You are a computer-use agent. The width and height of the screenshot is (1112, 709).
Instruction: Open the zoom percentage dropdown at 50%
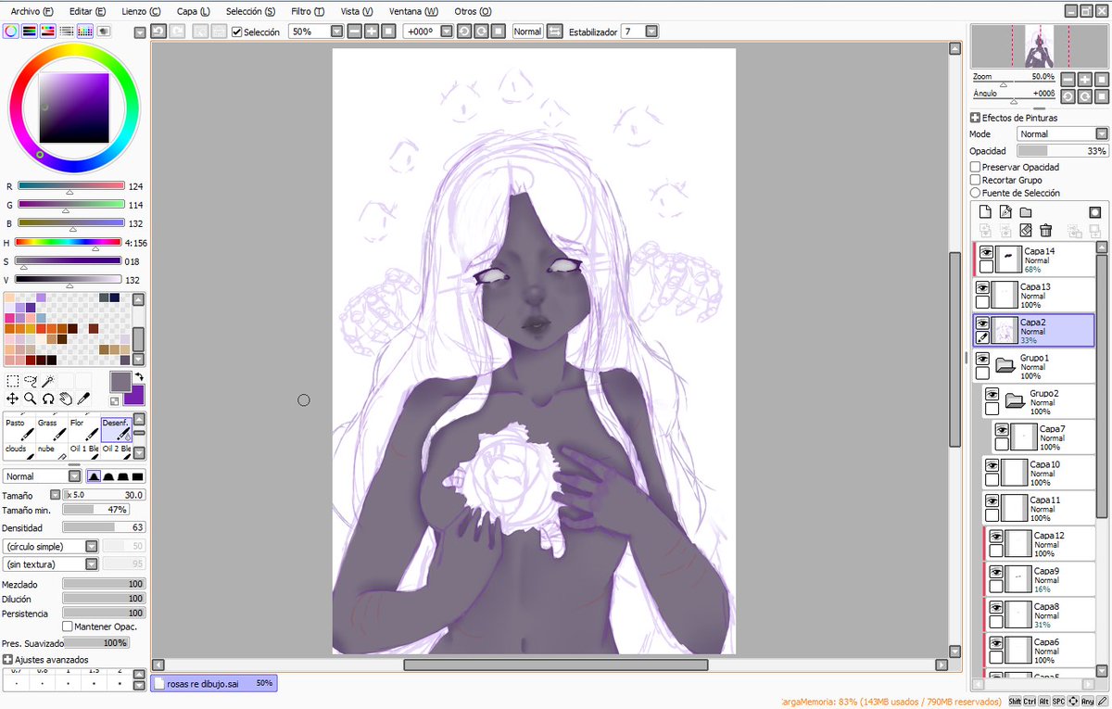pyautogui.click(x=335, y=32)
